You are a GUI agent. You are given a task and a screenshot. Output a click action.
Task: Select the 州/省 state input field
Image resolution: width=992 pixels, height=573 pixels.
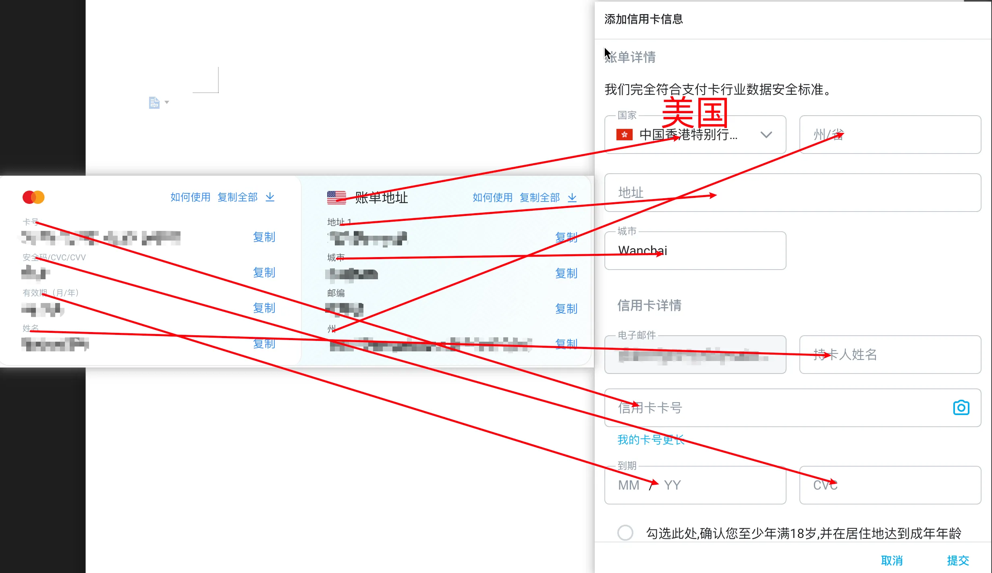pyautogui.click(x=890, y=134)
